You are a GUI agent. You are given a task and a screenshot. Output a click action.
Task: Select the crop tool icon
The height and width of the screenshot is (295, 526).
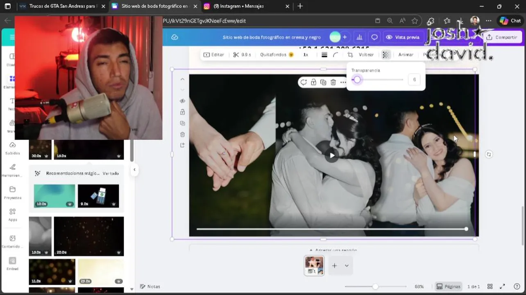tap(350, 54)
